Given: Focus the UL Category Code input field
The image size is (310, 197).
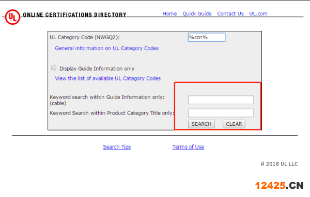Looking at the screenshot, I should (206, 37).
